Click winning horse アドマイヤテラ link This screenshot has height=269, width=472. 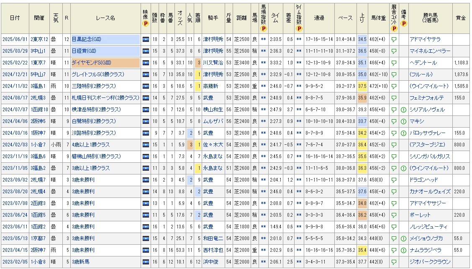pyautogui.click(x=425, y=39)
